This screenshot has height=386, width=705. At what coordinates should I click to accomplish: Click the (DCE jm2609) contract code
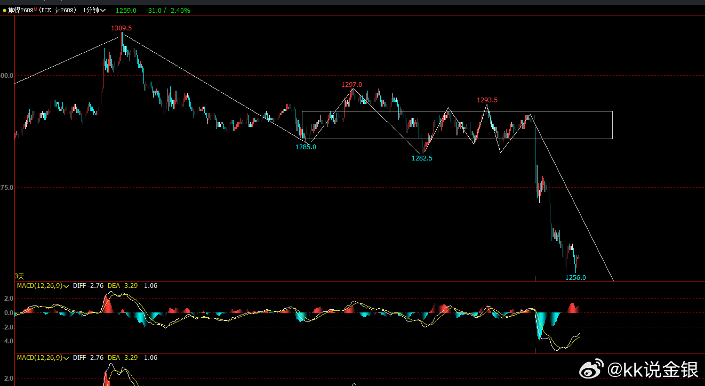[x=58, y=10]
